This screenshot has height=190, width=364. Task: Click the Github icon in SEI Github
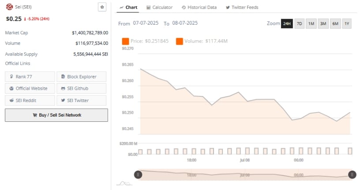coord(63,88)
